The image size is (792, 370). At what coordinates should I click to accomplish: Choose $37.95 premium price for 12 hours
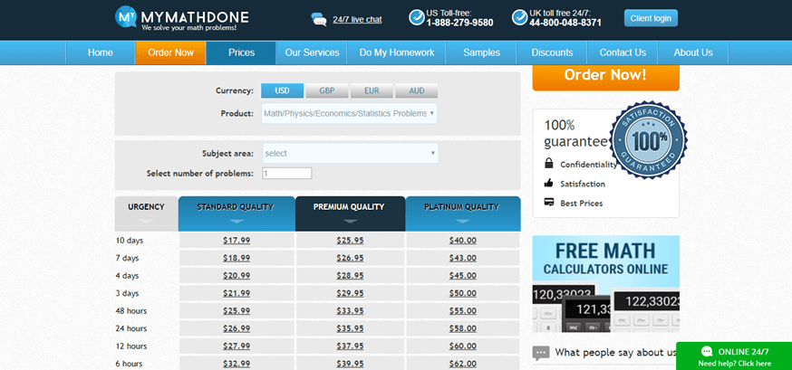pyautogui.click(x=350, y=346)
